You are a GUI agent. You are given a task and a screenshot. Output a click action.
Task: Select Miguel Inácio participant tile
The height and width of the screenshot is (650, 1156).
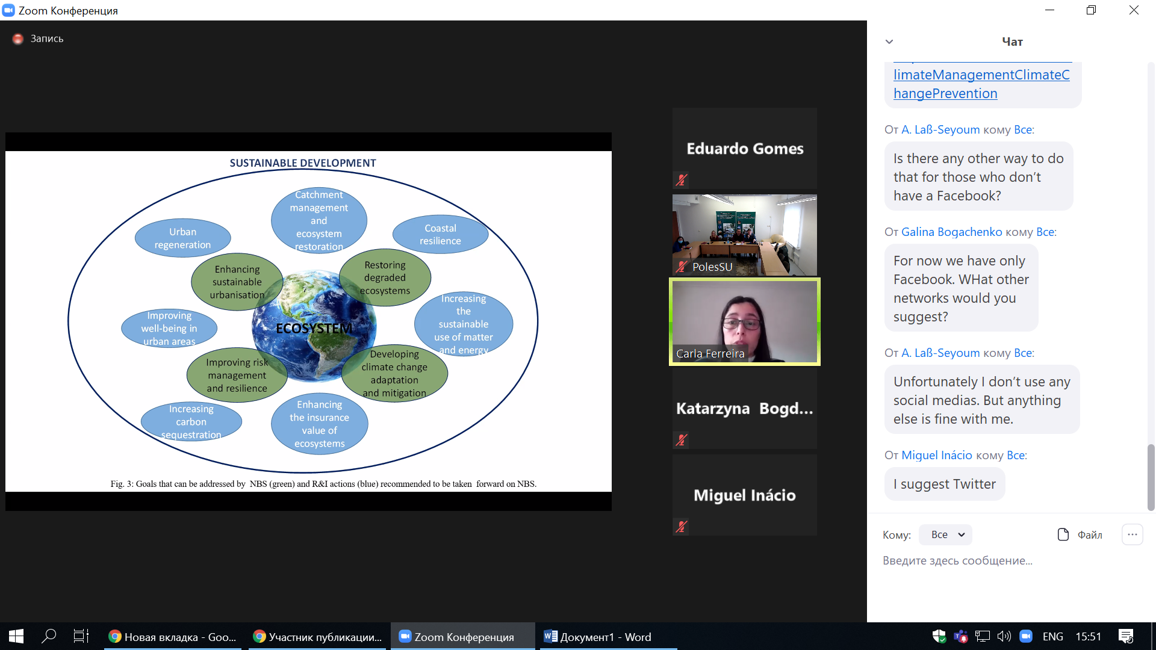click(x=745, y=495)
